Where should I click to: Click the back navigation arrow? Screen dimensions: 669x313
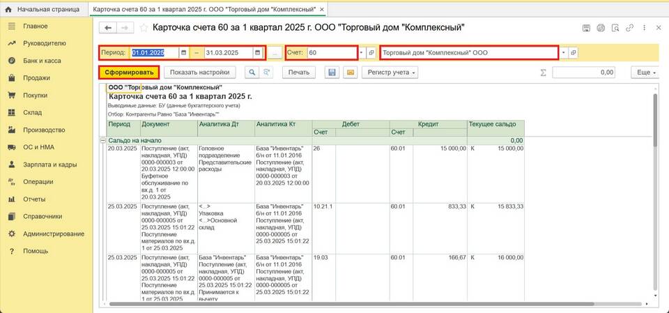coord(107,28)
